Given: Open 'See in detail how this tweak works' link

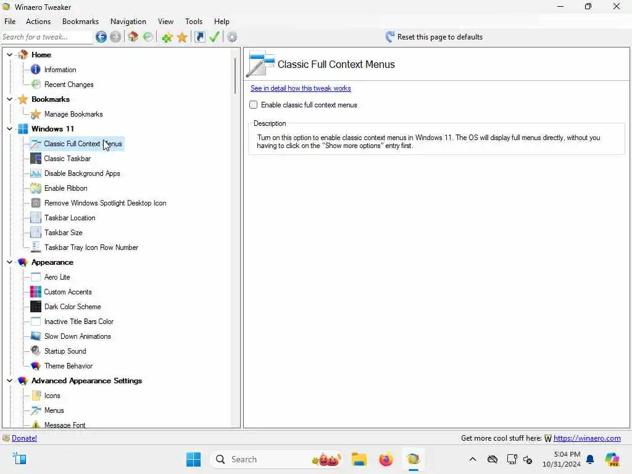Looking at the screenshot, I should [x=301, y=88].
